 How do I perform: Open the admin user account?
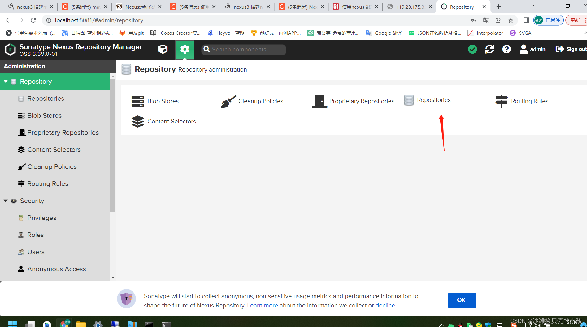pyautogui.click(x=533, y=49)
